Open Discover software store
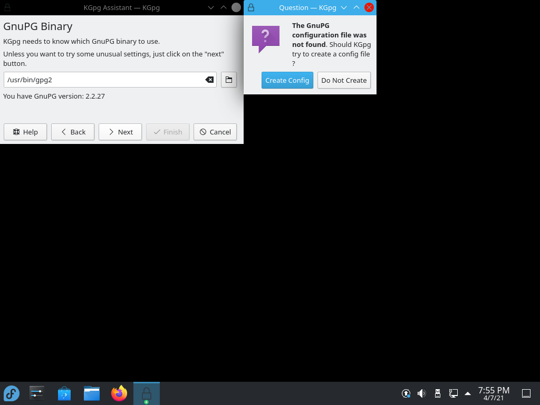This screenshot has width=540, height=405. pyautogui.click(x=64, y=393)
